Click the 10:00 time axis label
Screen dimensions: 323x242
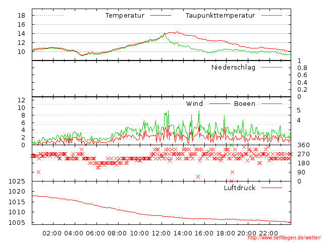coord(139,233)
